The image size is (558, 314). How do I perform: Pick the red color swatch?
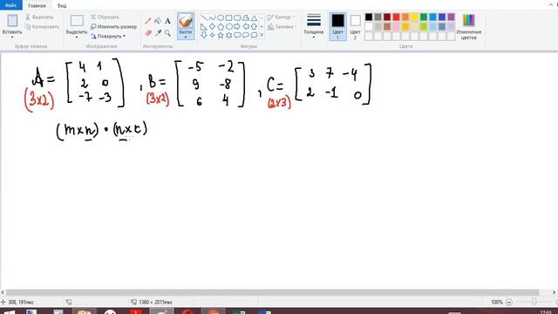pos(396,17)
